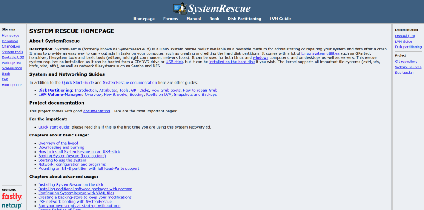Open the bold Disk Partitioning guide link
424x210 pixels.
click(x=55, y=91)
